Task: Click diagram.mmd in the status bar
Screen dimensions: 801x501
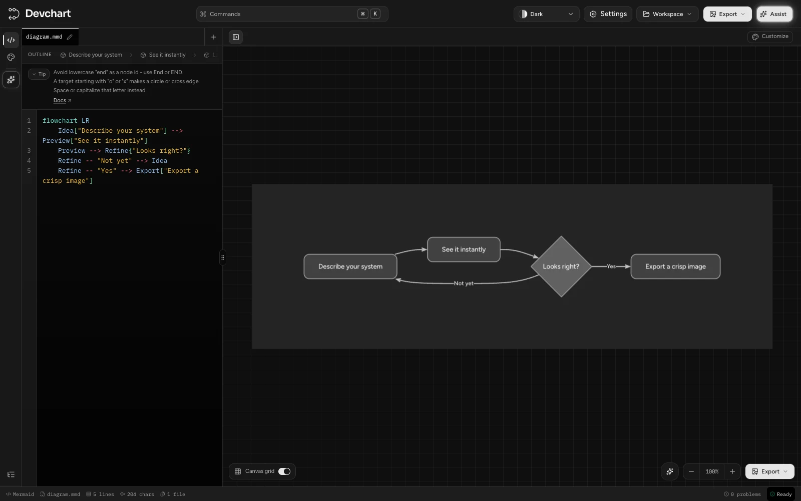Action: click(60, 494)
